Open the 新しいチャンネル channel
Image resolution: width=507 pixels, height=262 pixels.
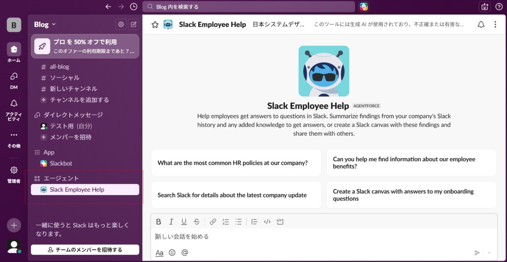[85, 89]
